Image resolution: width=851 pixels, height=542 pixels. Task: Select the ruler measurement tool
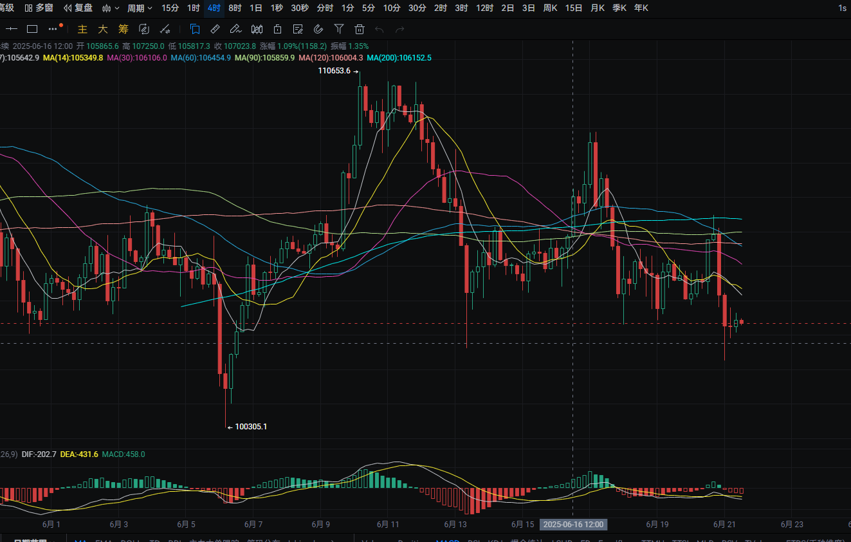pos(215,29)
